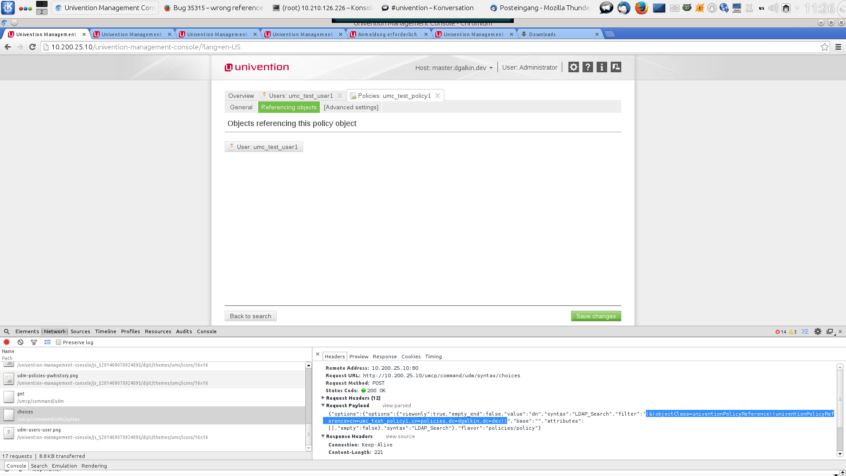Stop recording the network log
846x476 pixels.
coord(7,342)
